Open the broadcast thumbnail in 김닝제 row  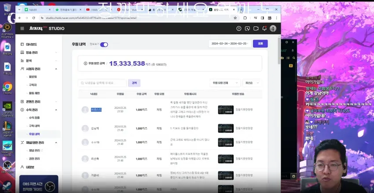click(x=226, y=128)
